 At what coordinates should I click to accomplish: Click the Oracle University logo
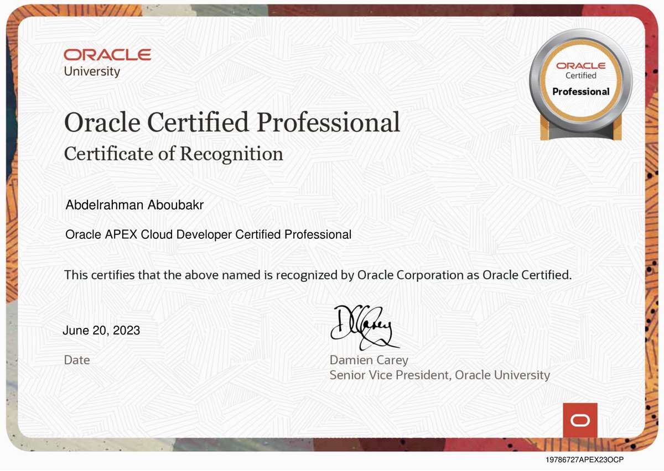107,61
